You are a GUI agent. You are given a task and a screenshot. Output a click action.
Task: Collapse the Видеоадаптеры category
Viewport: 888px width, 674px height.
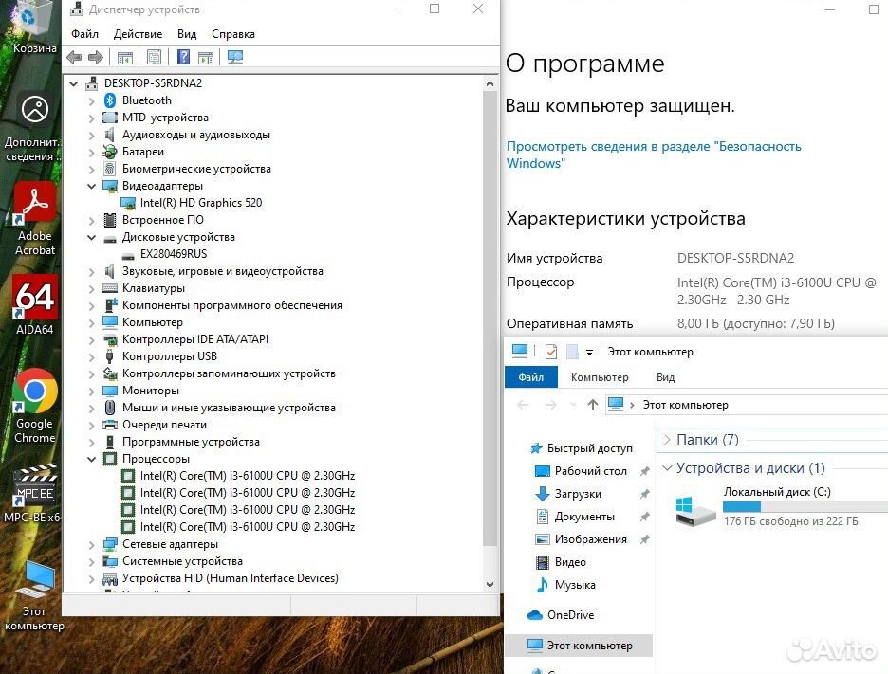[92, 186]
